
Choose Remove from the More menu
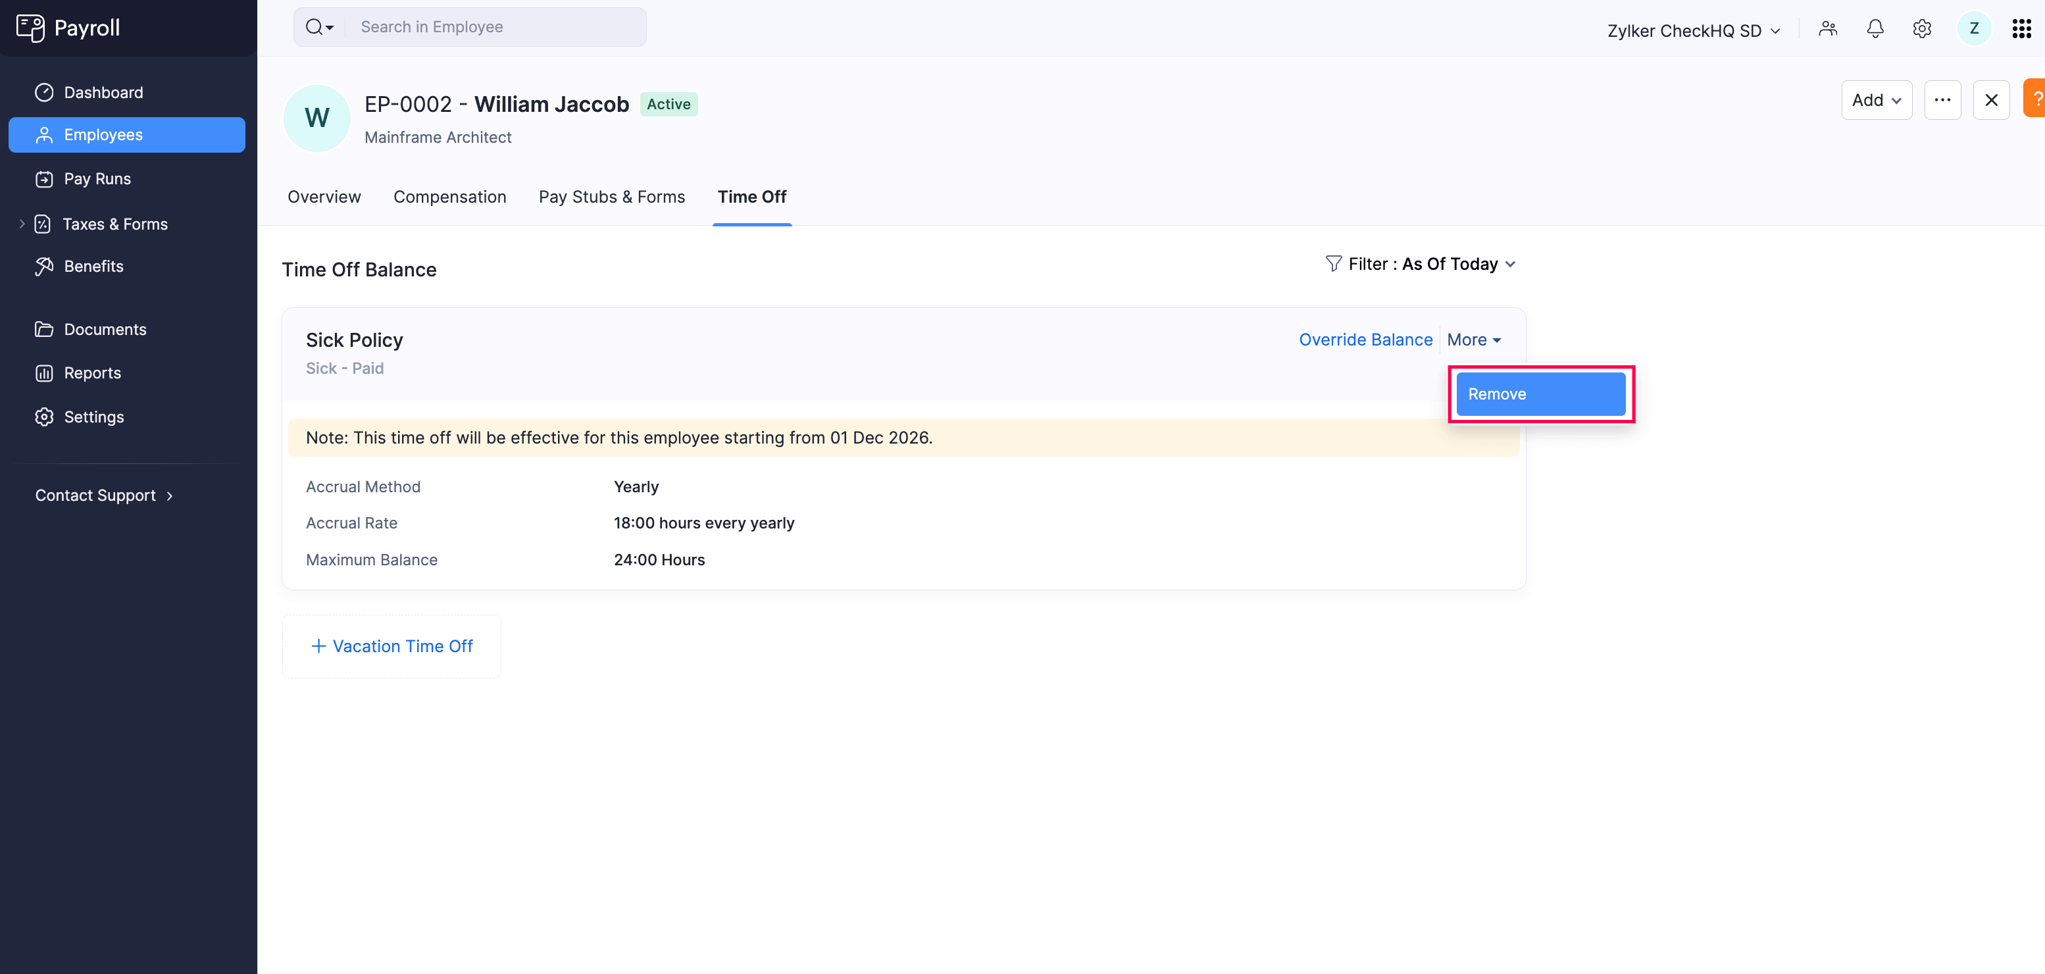click(1540, 394)
